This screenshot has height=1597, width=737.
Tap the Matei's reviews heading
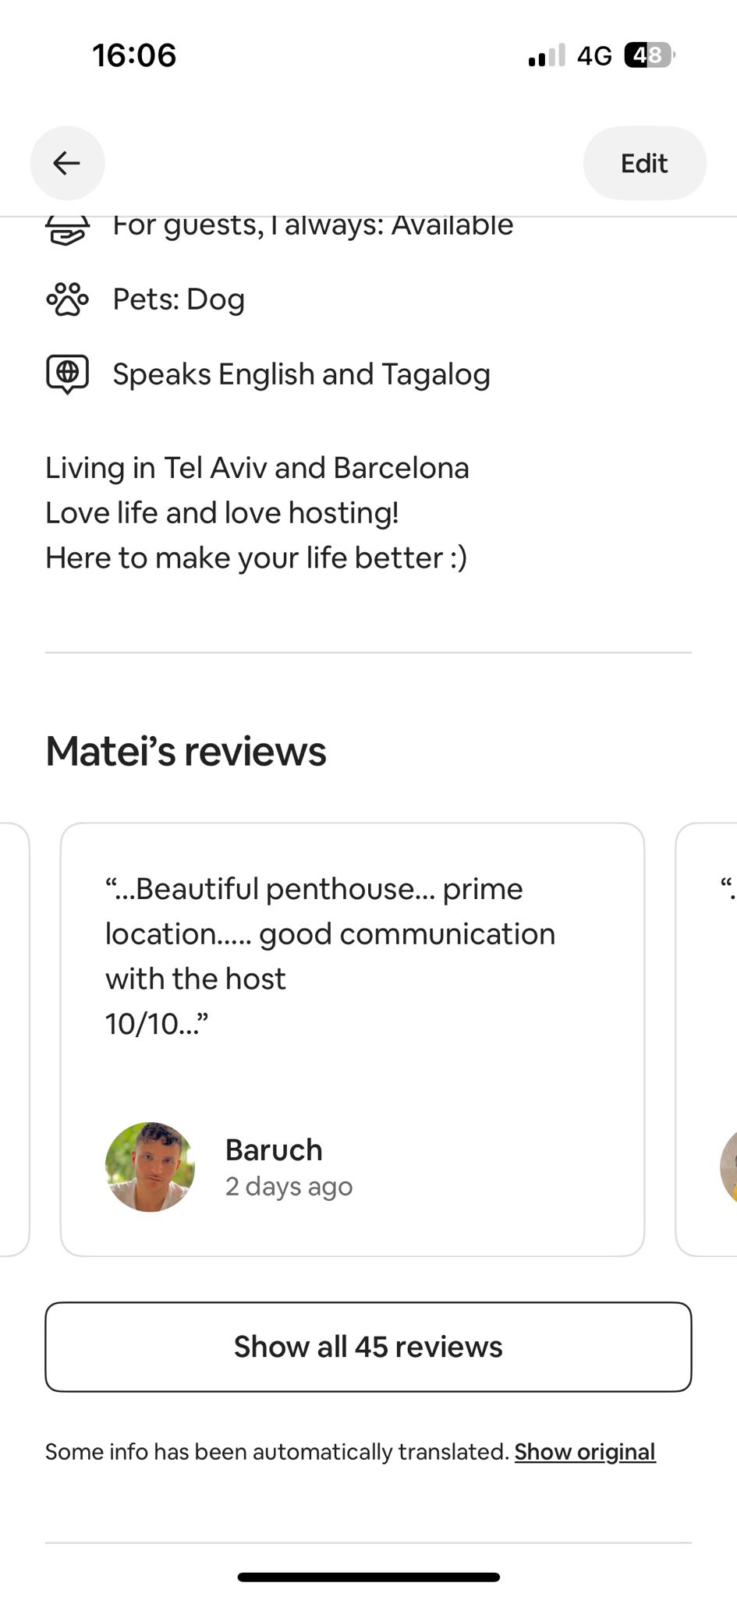point(186,752)
